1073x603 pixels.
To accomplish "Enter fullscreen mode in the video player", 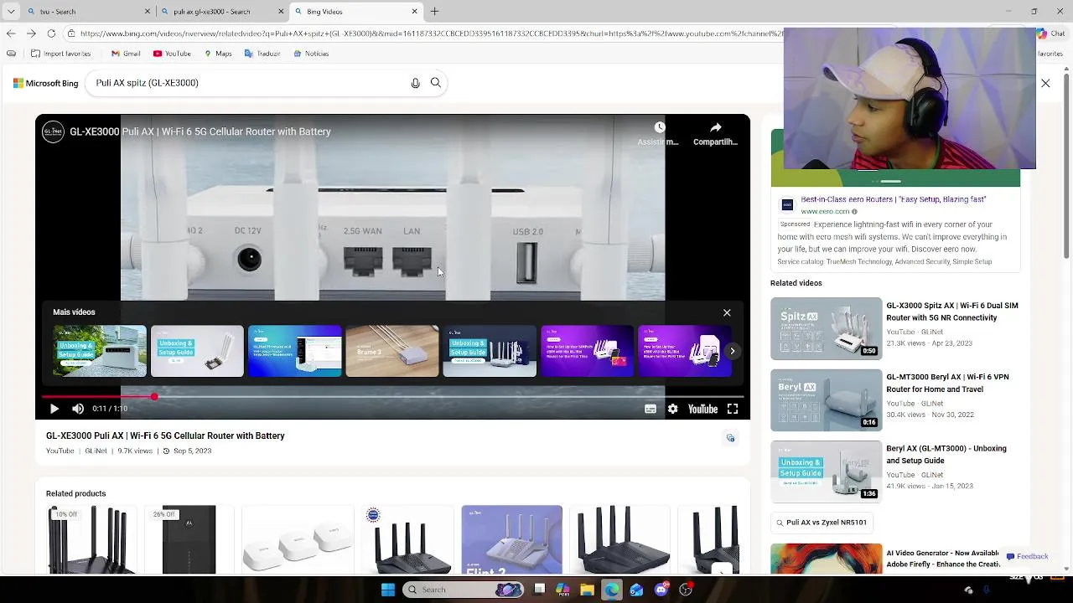I will pyautogui.click(x=733, y=409).
